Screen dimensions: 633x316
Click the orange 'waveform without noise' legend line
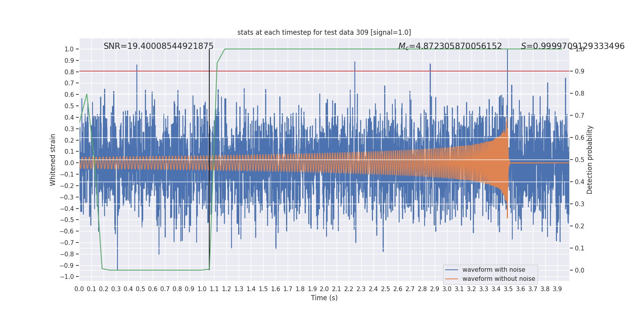tap(452, 279)
